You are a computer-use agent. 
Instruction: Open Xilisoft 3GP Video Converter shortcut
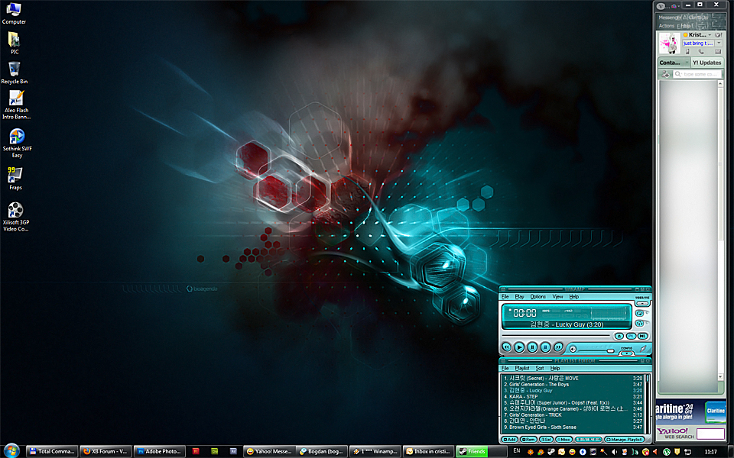tap(16, 216)
